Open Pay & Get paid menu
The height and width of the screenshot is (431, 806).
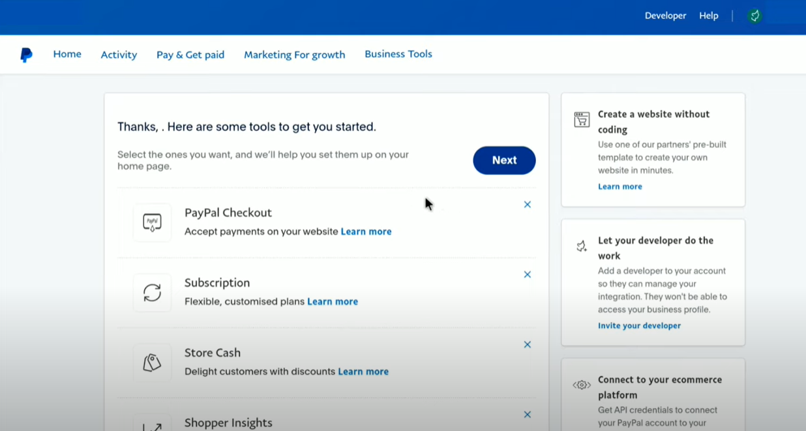pyautogui.click(x=190, y=55)
